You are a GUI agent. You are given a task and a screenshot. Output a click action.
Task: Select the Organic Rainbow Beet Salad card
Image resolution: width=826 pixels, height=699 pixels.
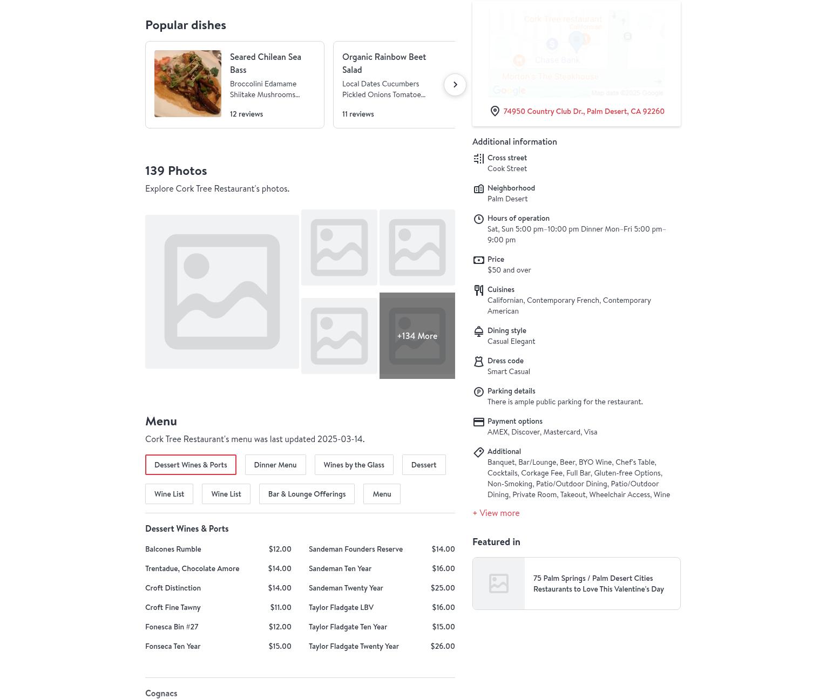click(x=394, y=85)
